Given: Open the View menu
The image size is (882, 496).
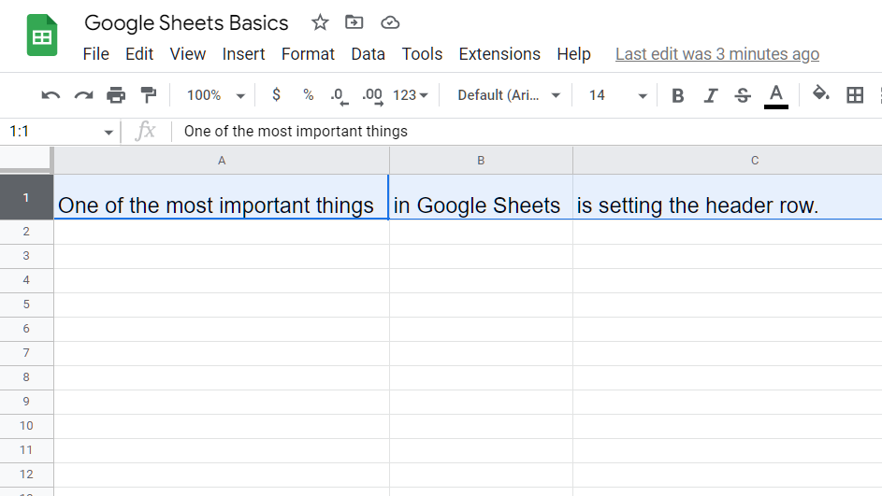Looking at the screenshot, I should (x=187, y=54).
